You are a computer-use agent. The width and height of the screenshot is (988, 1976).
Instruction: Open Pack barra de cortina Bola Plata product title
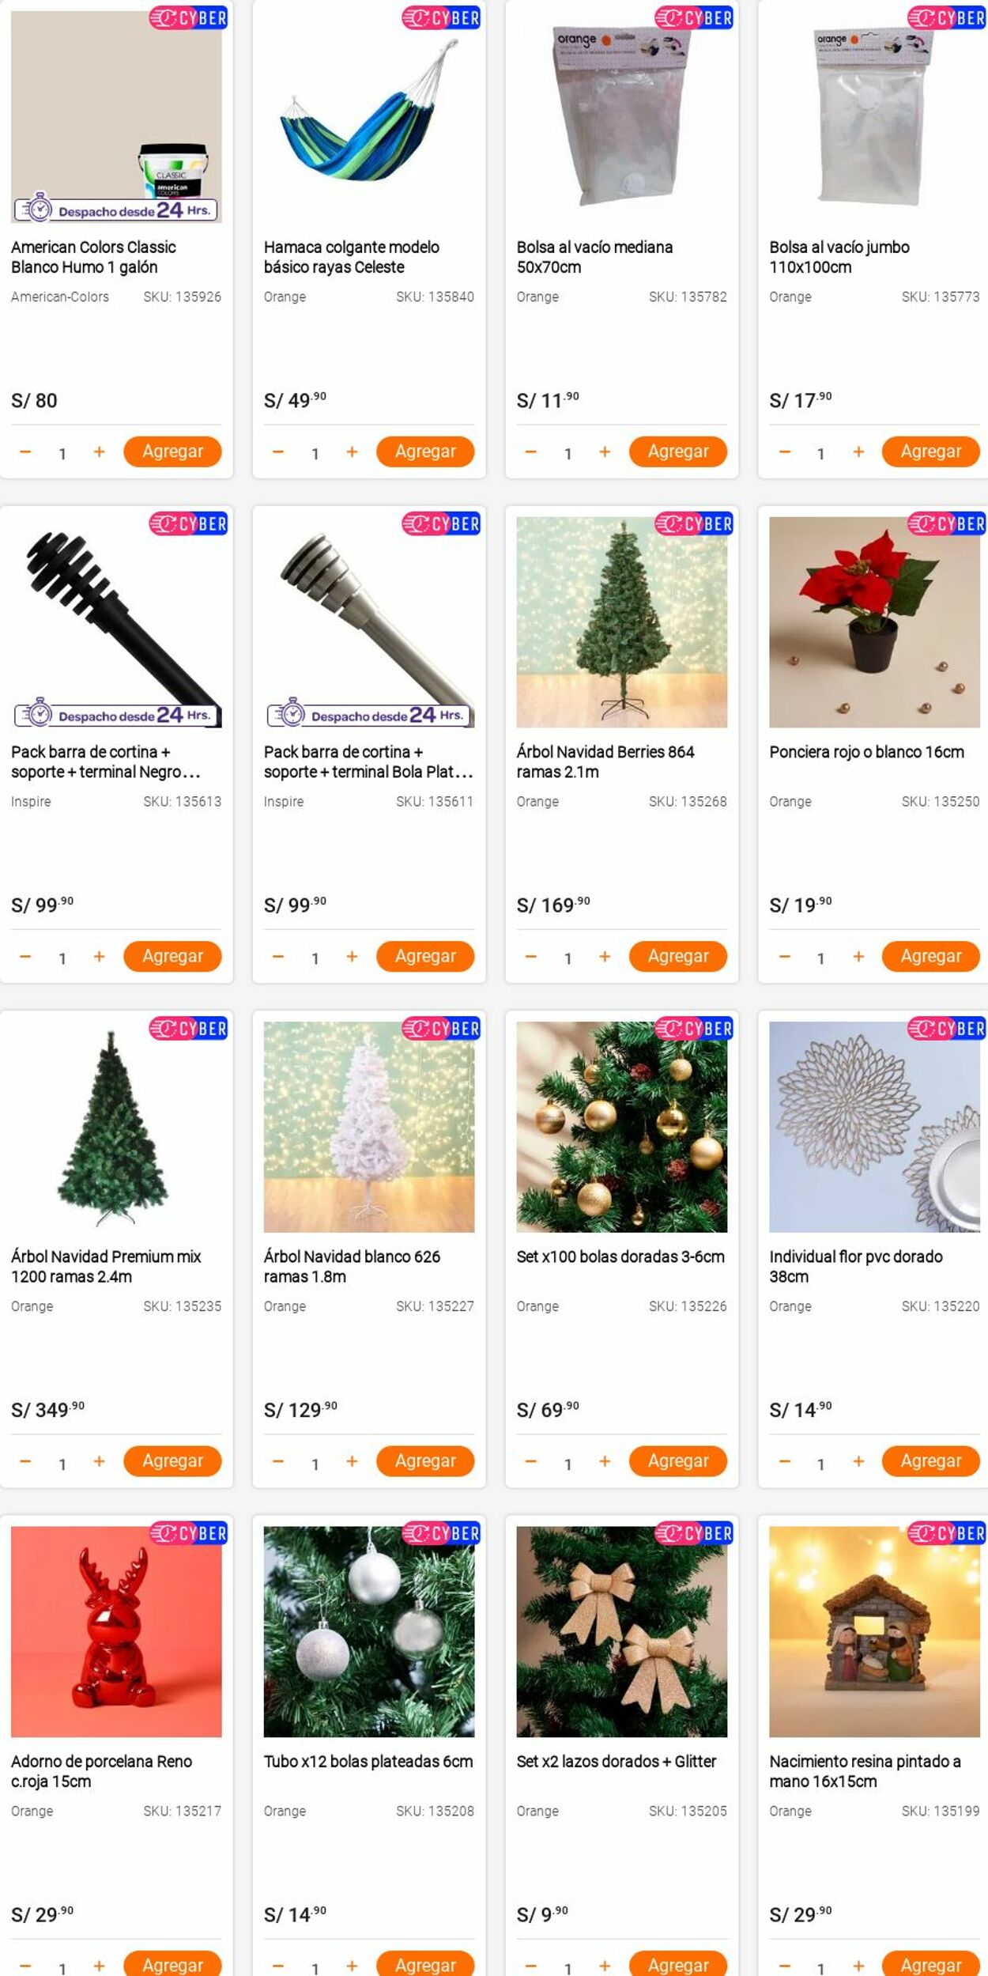coord(368,761)
